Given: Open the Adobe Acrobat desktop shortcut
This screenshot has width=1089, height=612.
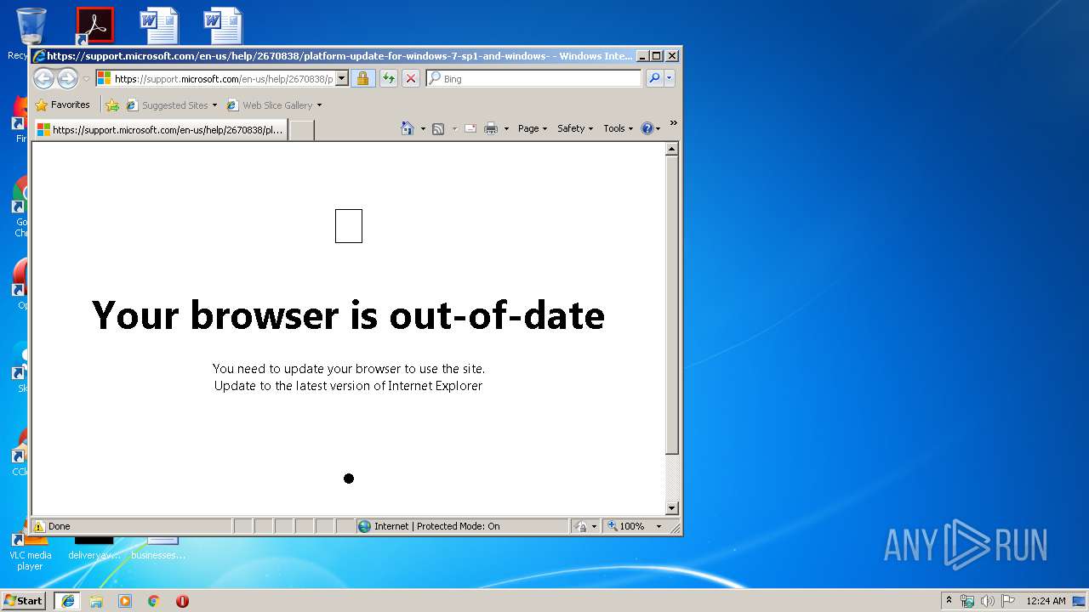Looking at the screenshot, I should point(94,26).
